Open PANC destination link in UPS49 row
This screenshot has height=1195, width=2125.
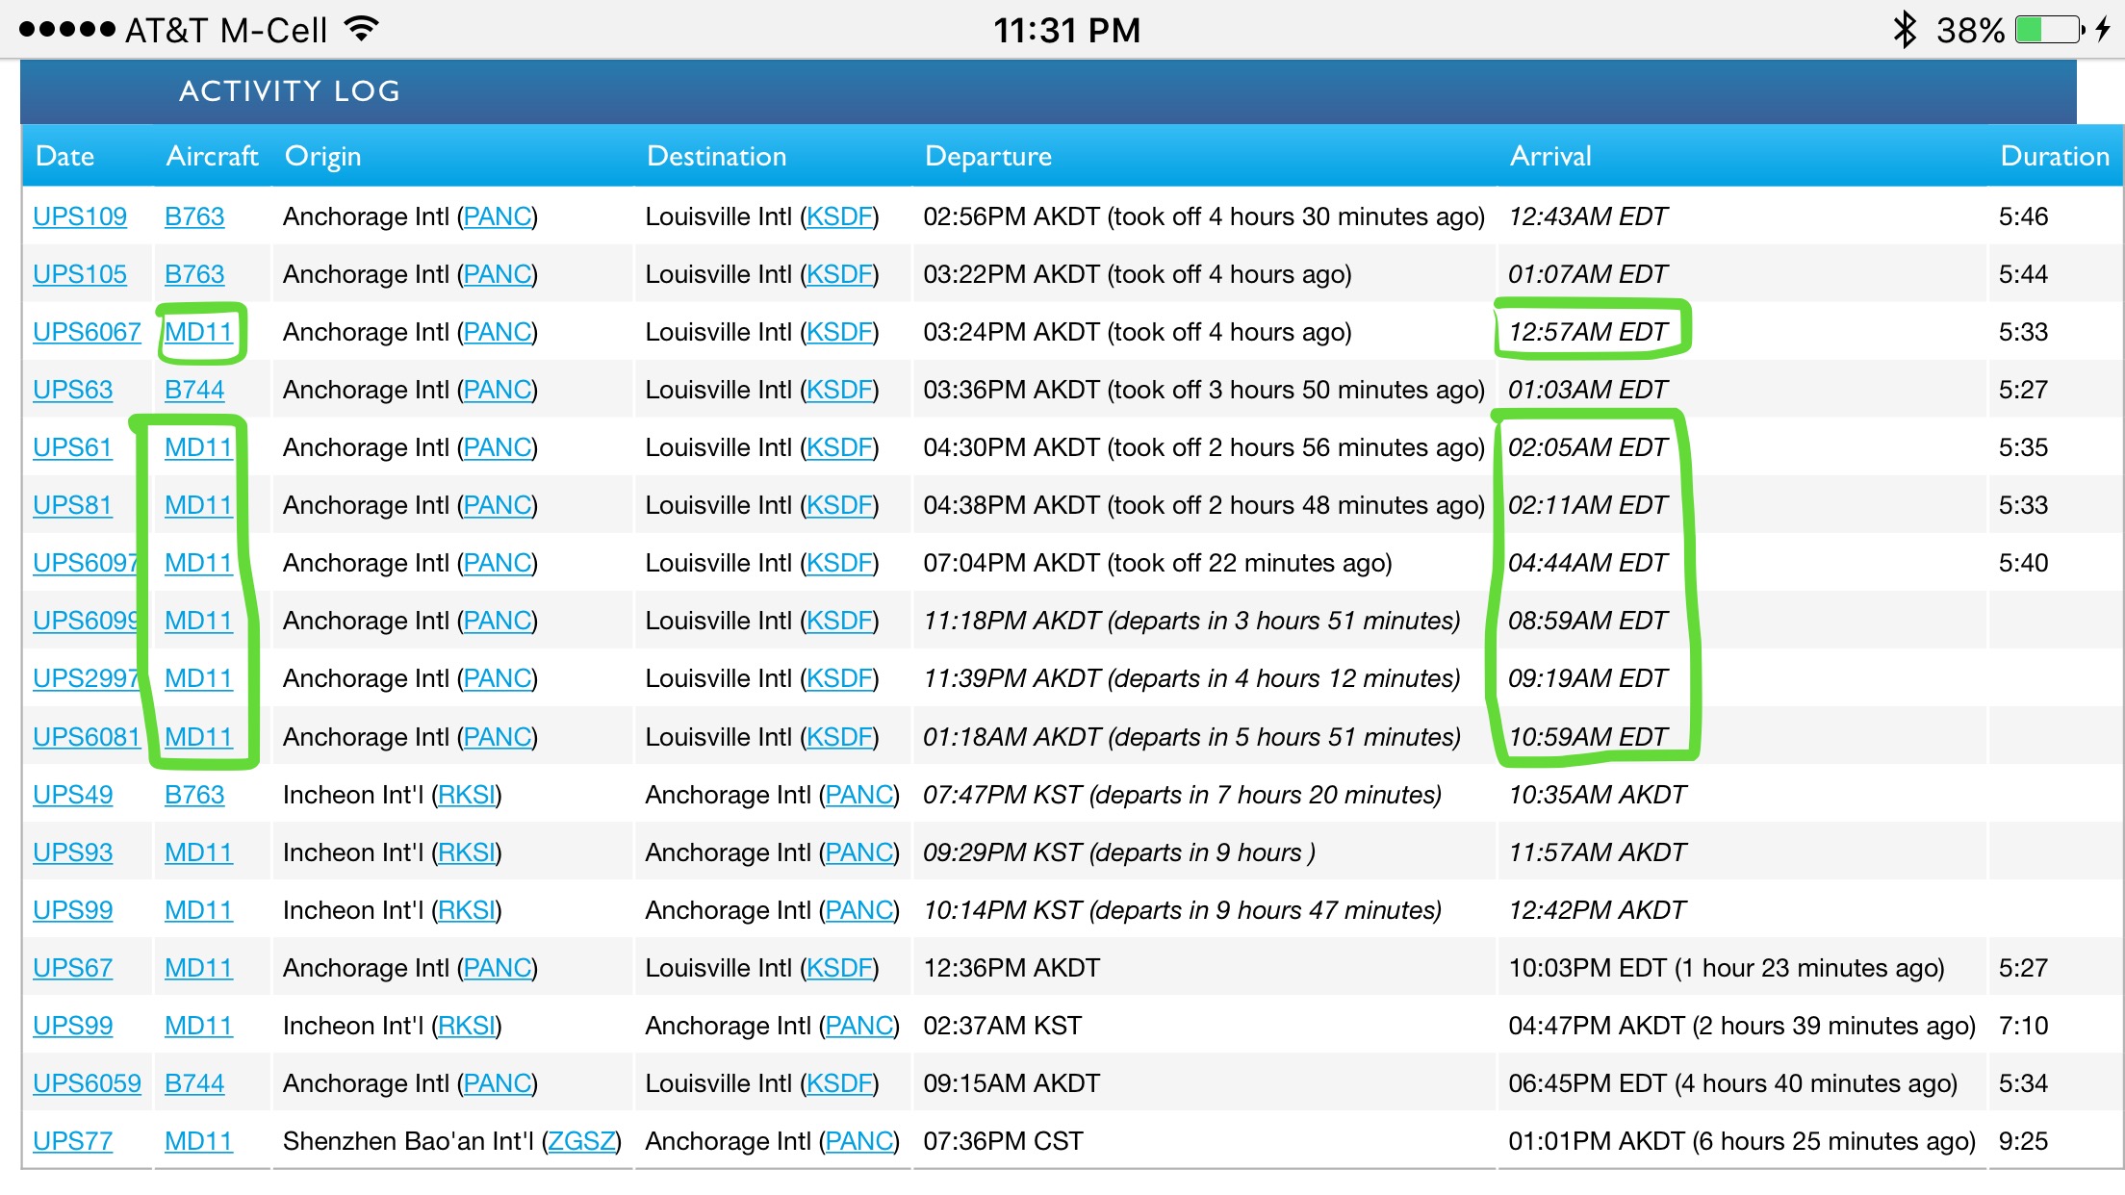pos(859,795)
